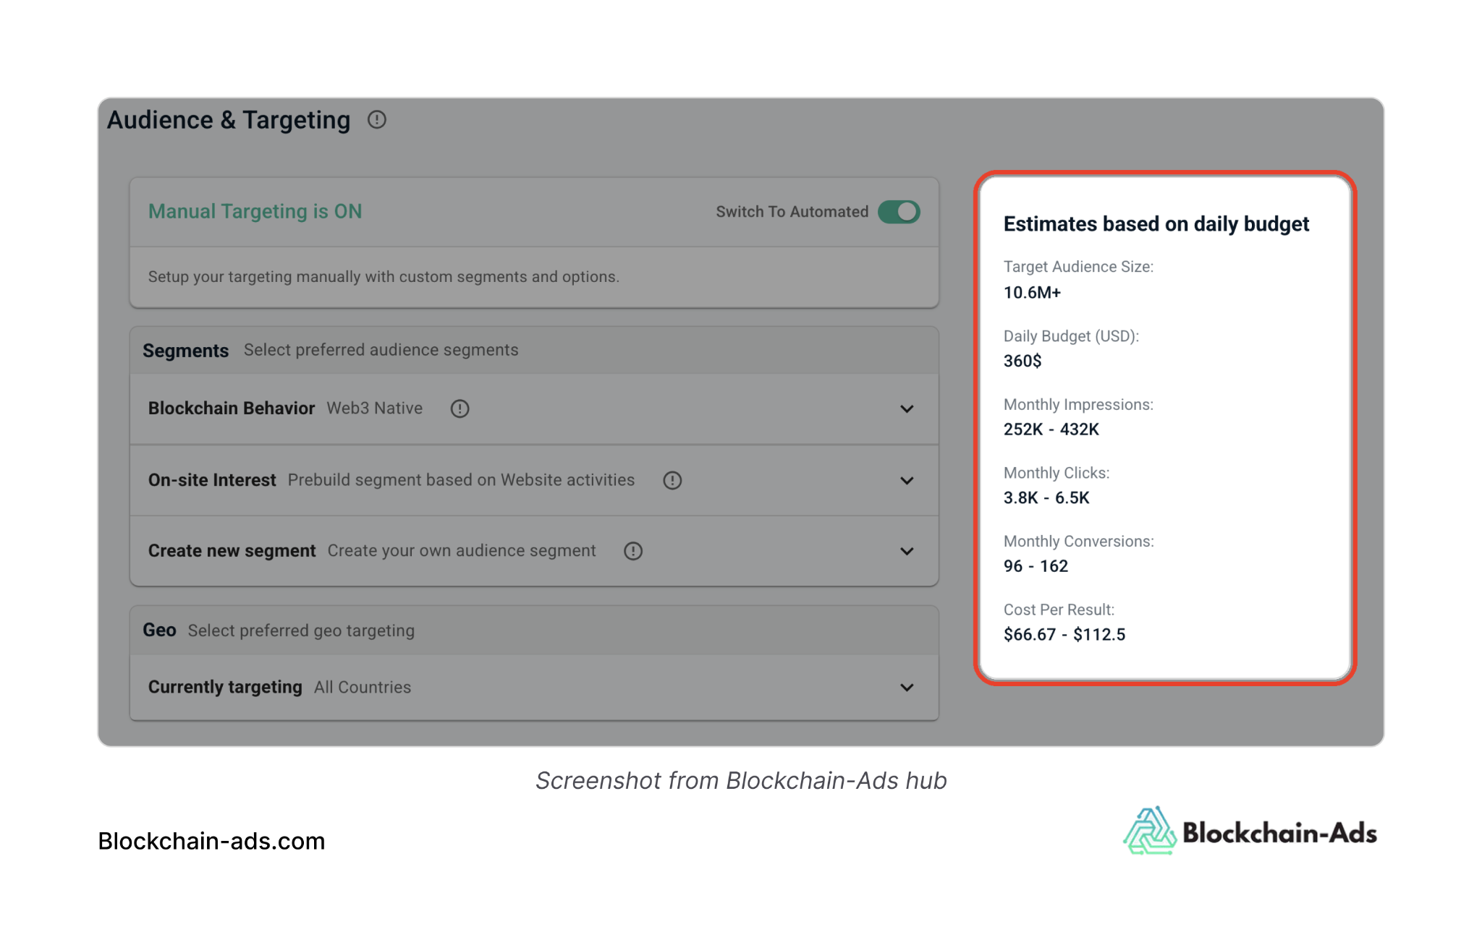Click info icon beside Blockchain Behavior Web3 Native
The image size is (1482, 932).
460,409
